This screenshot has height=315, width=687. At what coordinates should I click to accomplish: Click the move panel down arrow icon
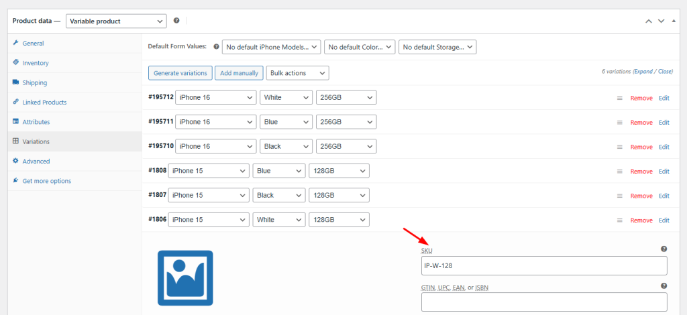click(662, 21)
